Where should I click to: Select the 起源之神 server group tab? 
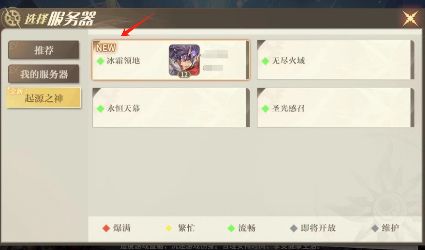pos(43,98)
